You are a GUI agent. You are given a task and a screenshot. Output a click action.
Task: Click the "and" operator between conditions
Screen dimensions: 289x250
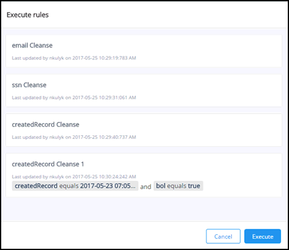click(146, 186)
